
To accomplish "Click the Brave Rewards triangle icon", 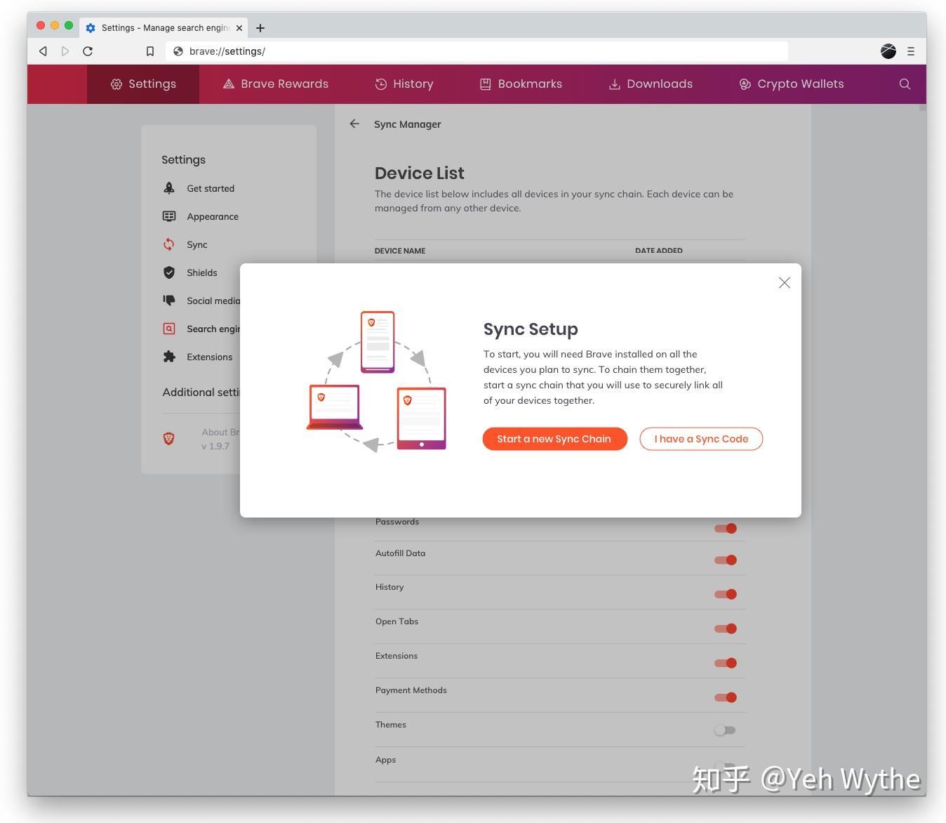I will coord(228,84).
